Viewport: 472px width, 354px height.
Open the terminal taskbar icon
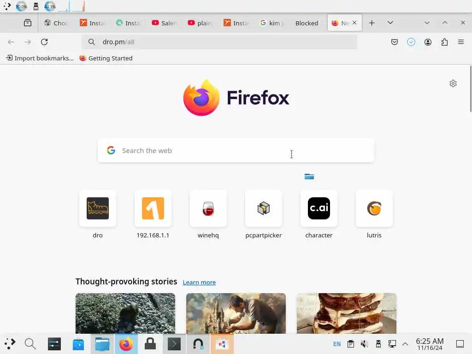tap(174, 344)
